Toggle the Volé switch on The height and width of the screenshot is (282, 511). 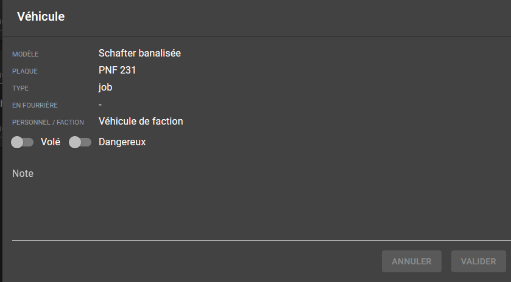point(22,142)
